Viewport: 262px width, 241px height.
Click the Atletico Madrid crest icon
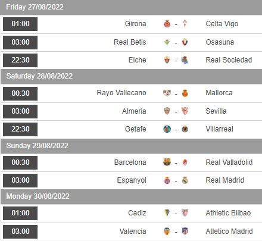[185, 231]
